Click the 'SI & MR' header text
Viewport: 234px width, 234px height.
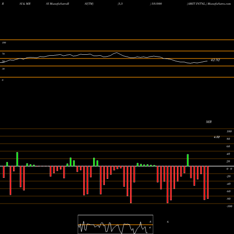click(x=25, y=4)
